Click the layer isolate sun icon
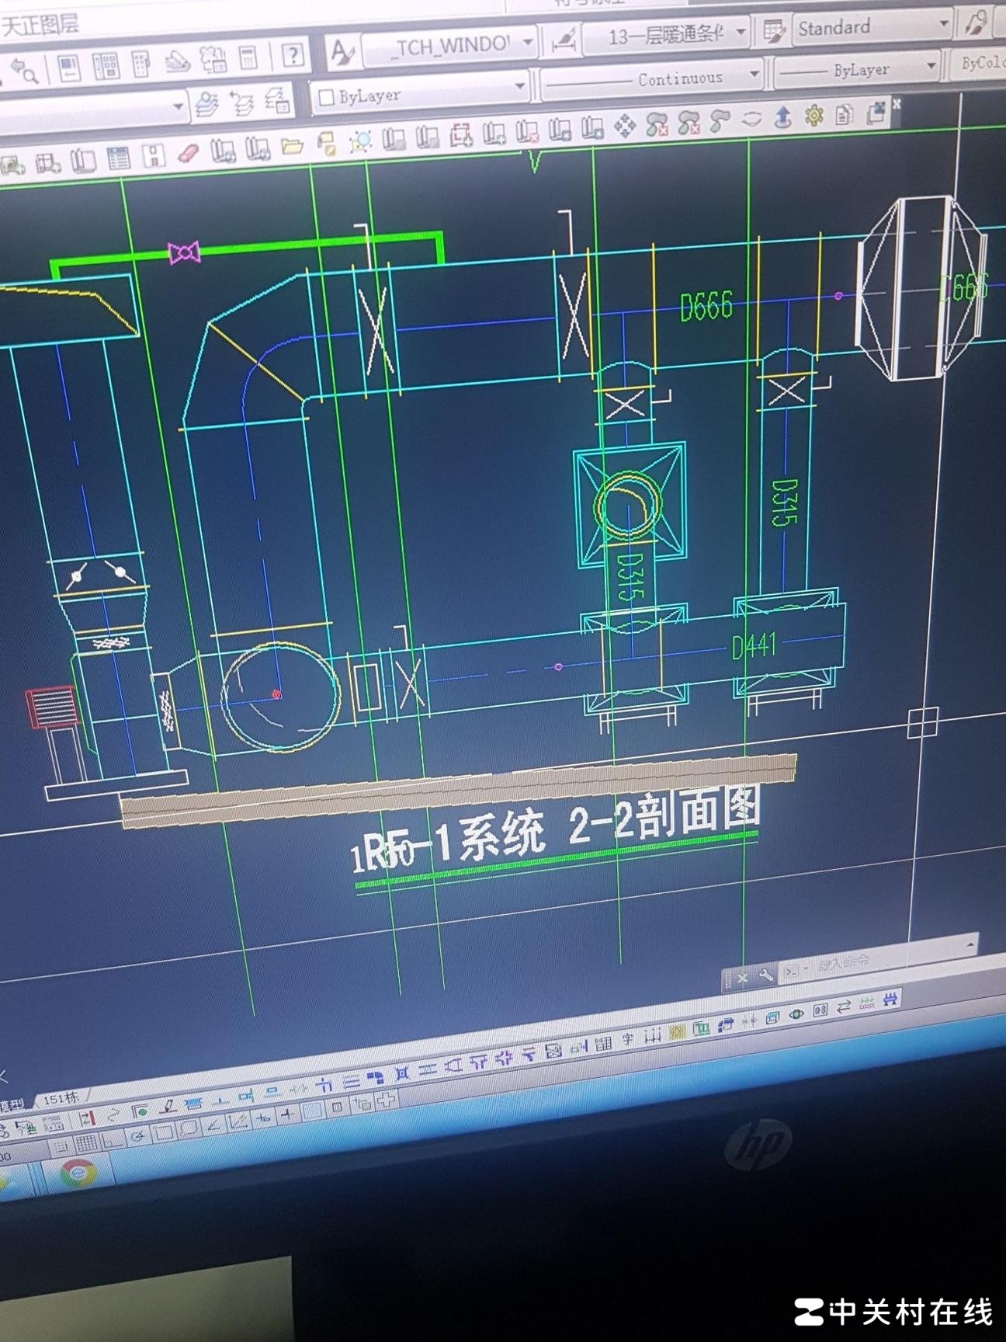Viewport: 1006px width, 1342px height. tap(359, 141)
